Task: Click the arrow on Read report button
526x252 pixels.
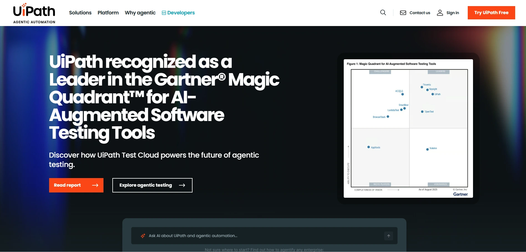Action: click(95, 185)
